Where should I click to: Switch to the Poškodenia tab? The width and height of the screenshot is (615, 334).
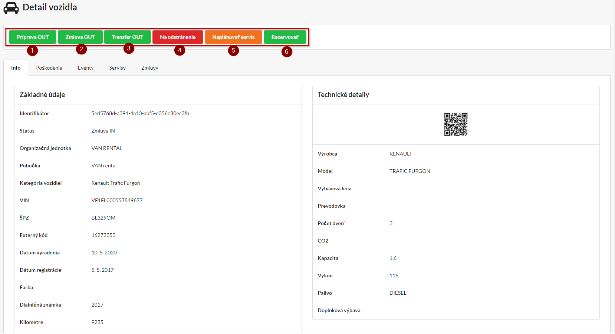point(49,68)
